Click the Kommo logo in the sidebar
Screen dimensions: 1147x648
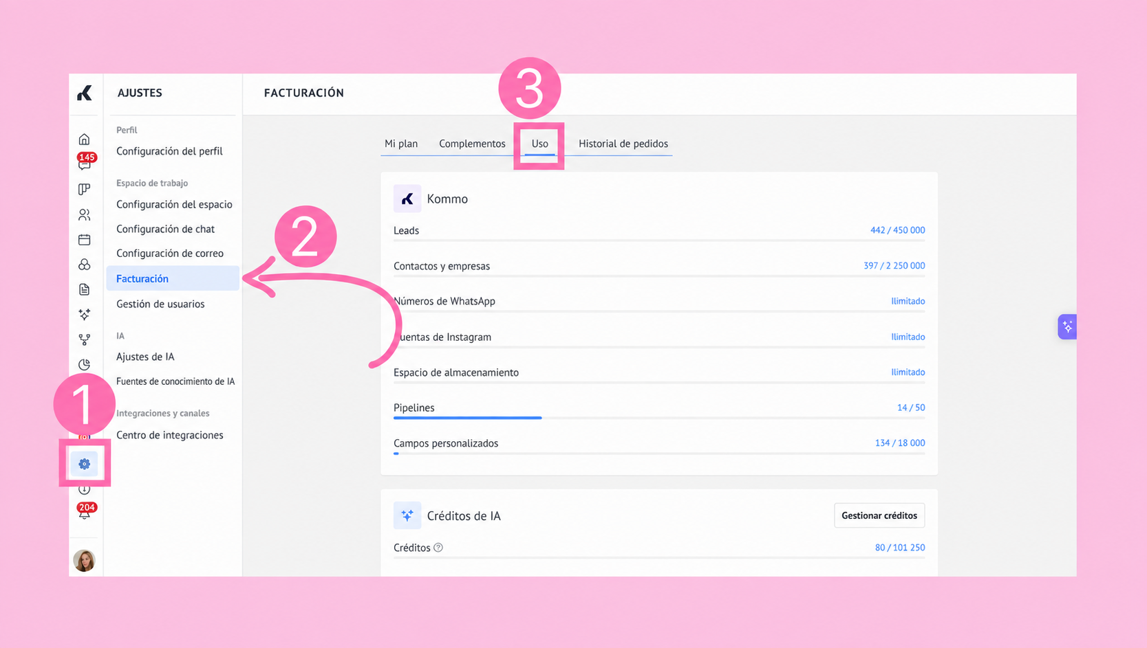click(85, 93)
